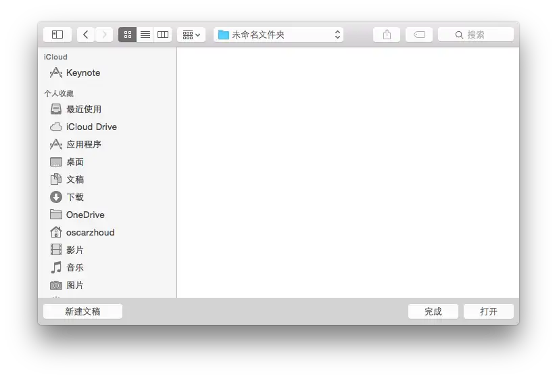The width and height of the screenshot is (557, 379).
Task: Click the 音乐 music note icon
Action: point(56,267)
